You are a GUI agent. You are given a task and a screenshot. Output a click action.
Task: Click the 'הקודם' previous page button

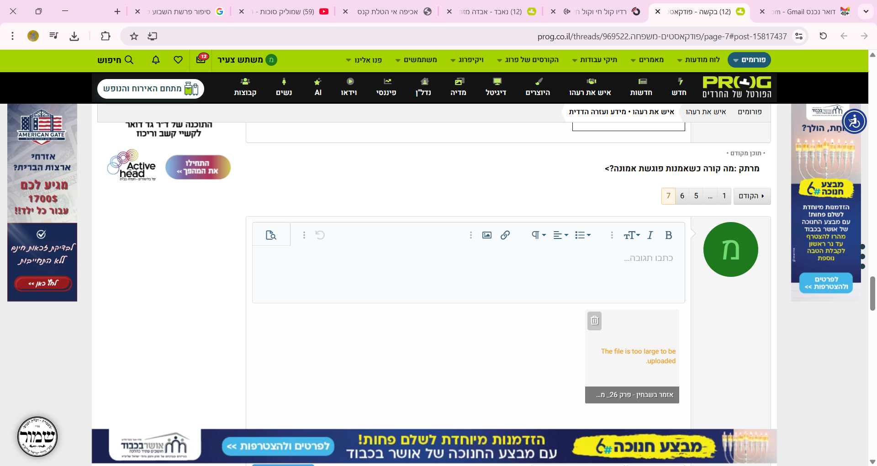tap(752, 196)
